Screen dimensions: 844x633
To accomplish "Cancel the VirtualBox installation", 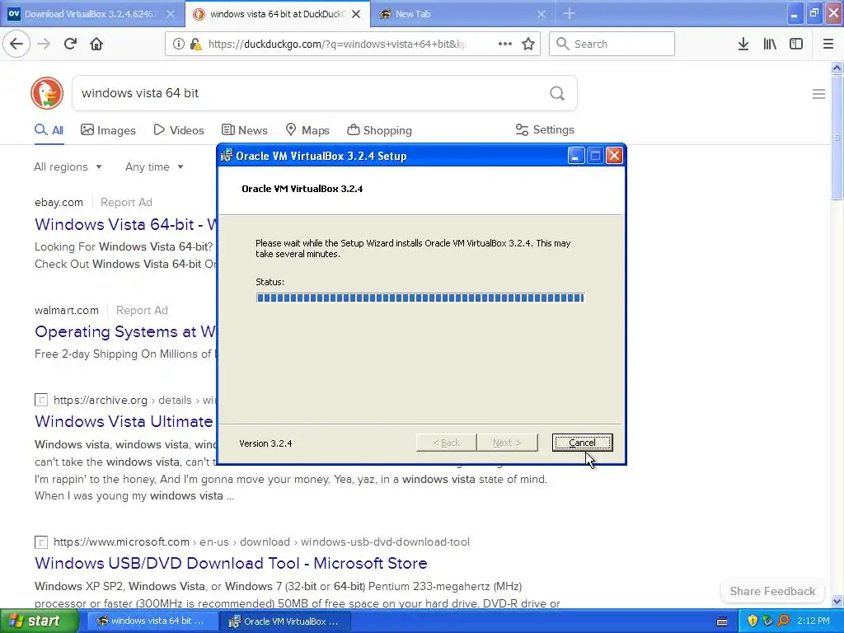I will pyautogui.click(x=582, y=443).
